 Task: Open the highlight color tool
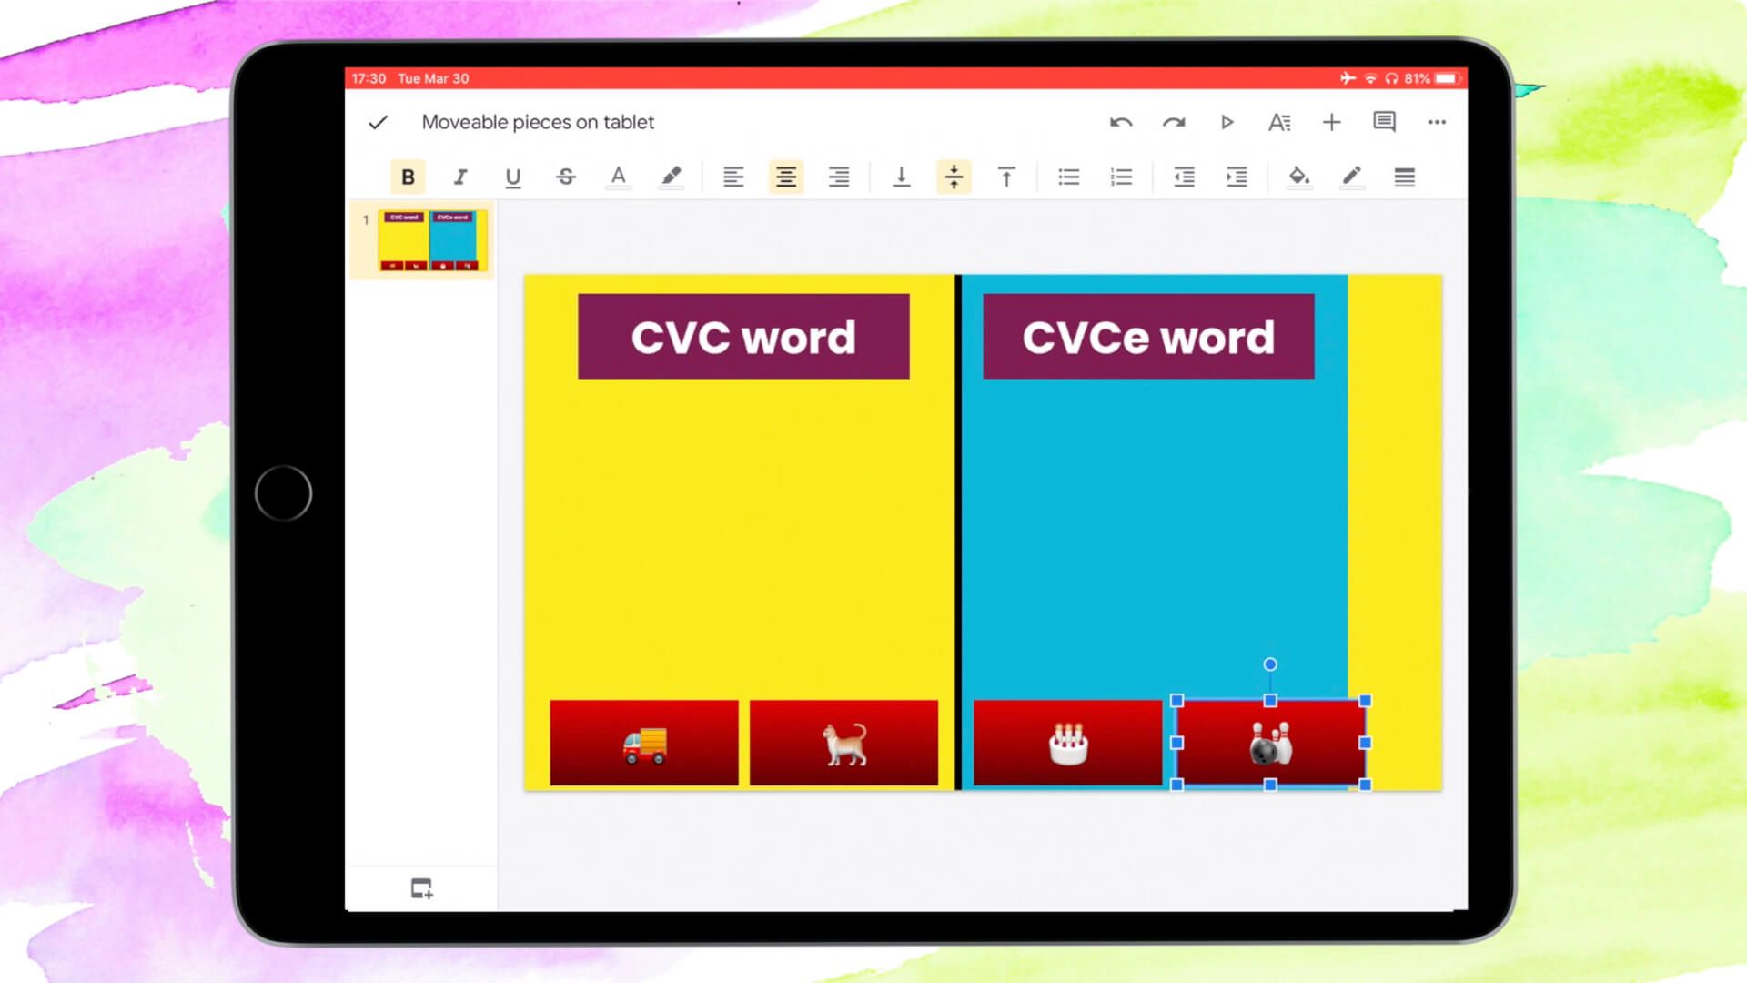point(672,177)
